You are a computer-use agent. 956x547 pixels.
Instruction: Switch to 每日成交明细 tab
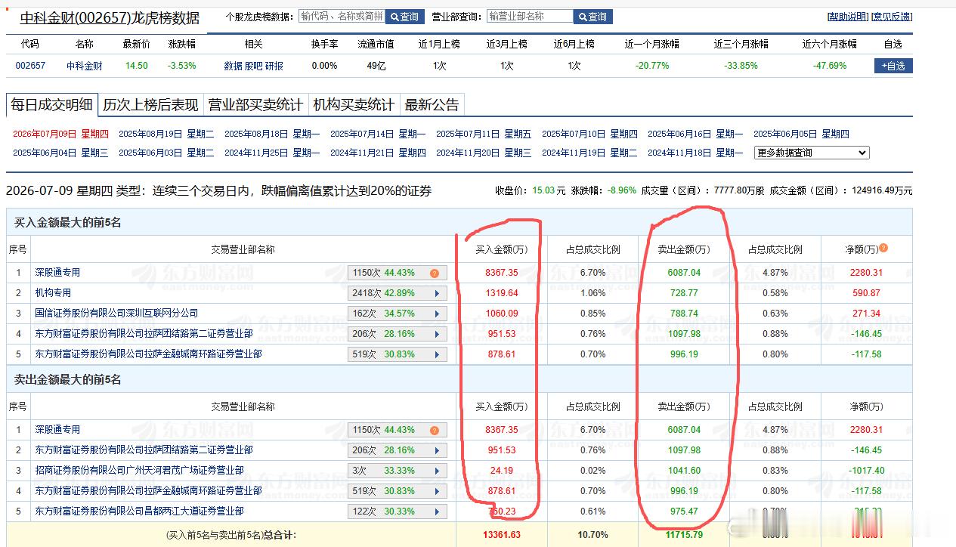click(51, 105)
